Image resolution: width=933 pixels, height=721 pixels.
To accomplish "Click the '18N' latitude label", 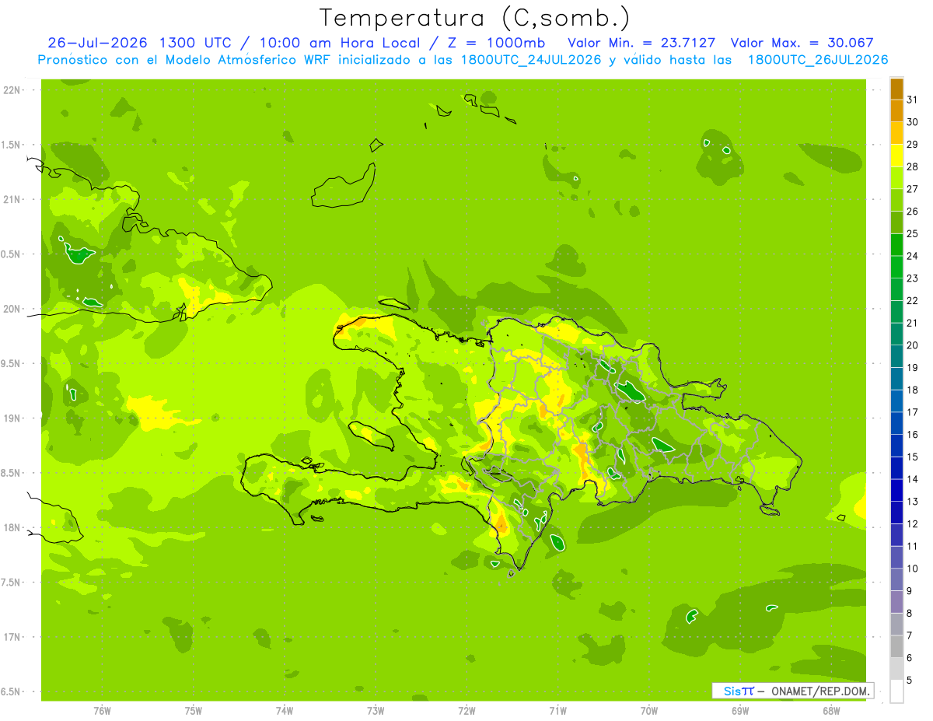I will click(12, 527).
